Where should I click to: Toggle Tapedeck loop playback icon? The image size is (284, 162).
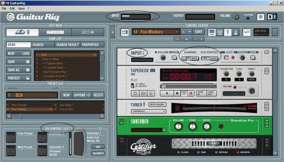point(184,93)
